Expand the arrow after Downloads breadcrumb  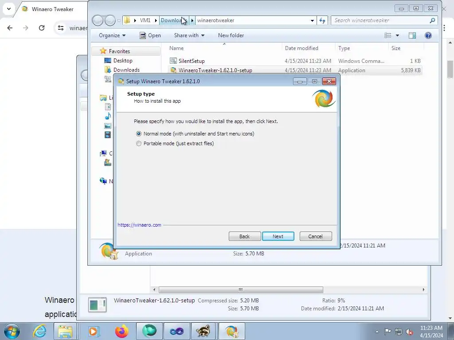(192, 20)
